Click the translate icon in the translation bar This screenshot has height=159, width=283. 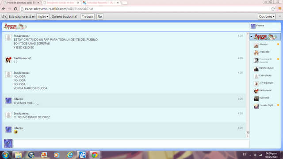[4, 16]
